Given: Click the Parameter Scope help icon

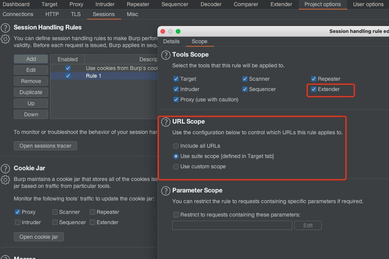Looking at the screenshot, I should coord(165,191).
